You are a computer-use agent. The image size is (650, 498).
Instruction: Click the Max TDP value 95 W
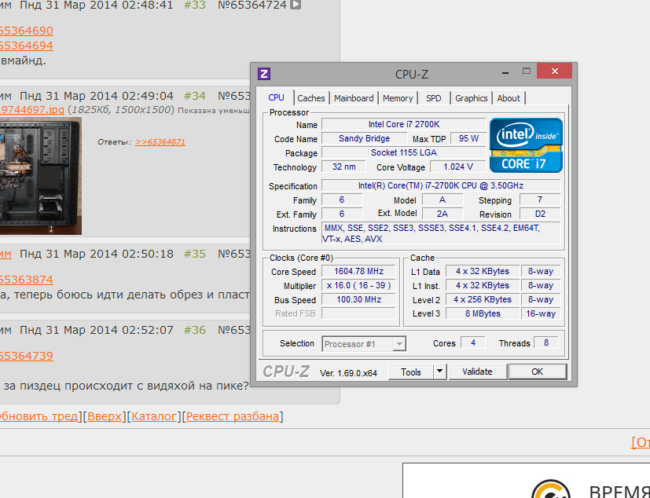click(468, 138)
